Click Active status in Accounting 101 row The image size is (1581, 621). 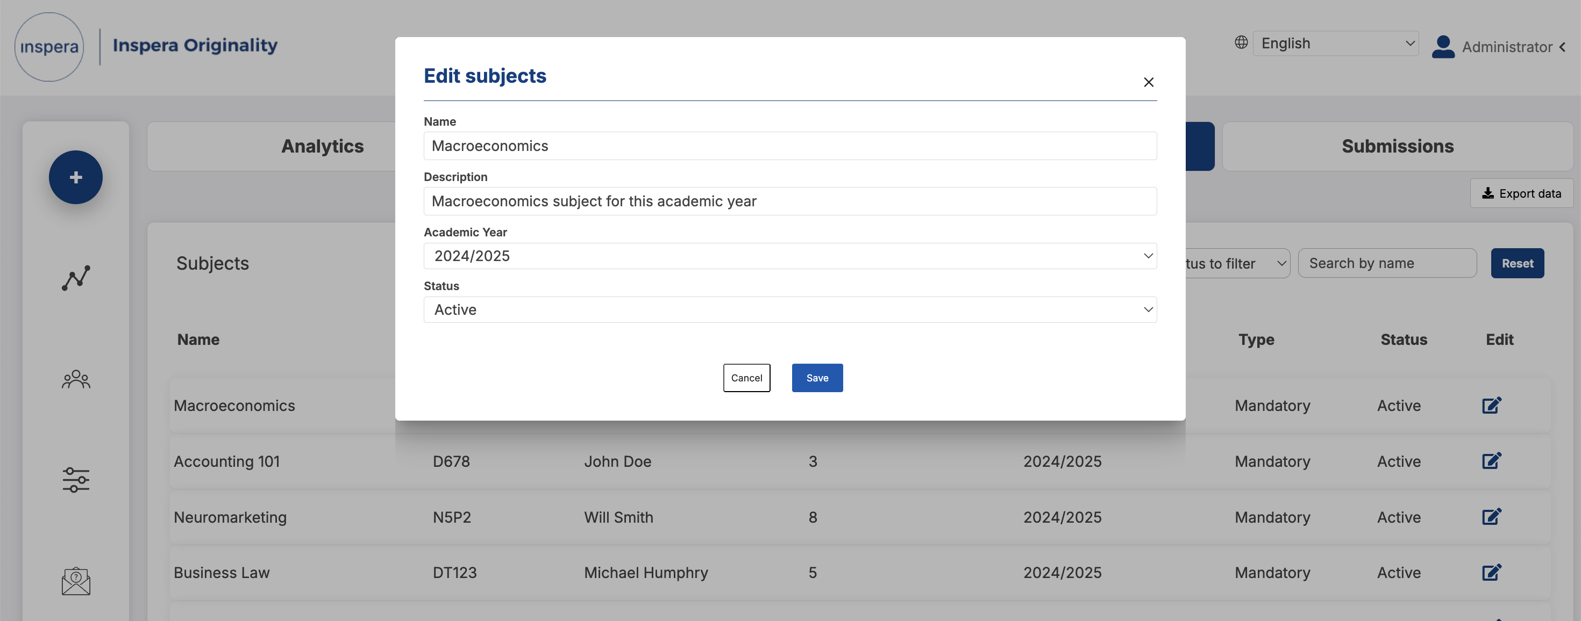[x=1399, y=461]
